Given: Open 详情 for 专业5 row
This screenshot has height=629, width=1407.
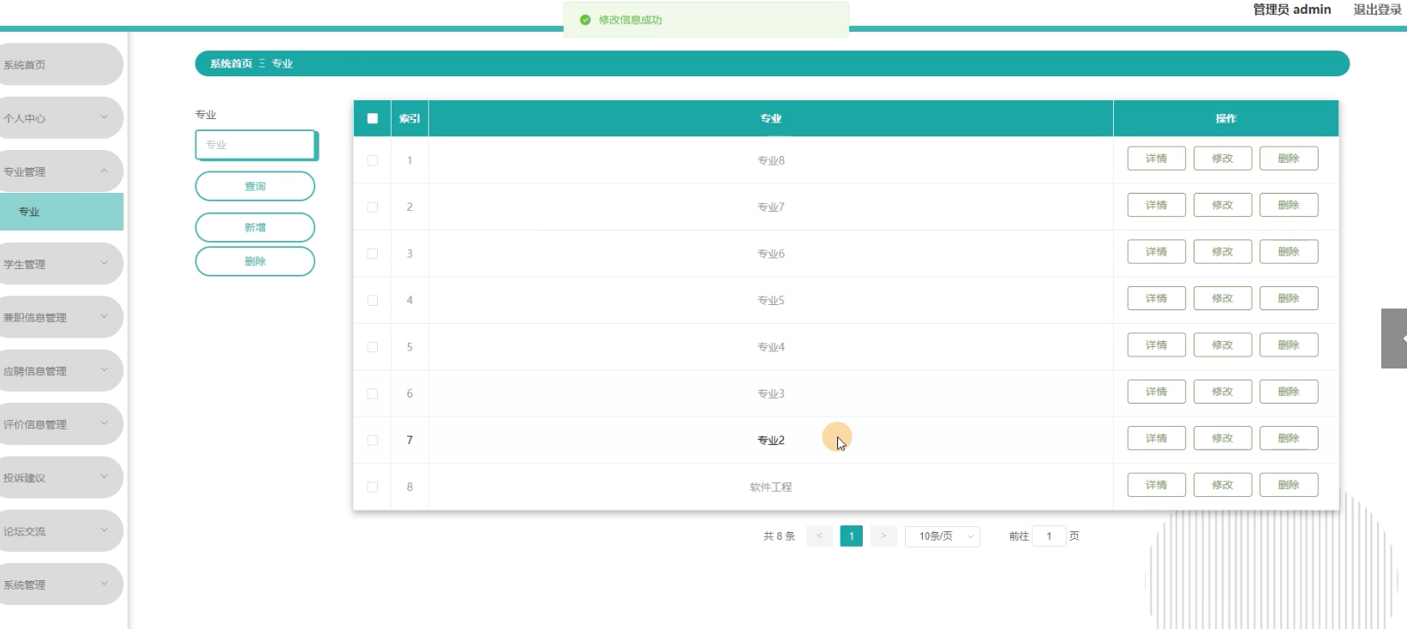Looking at the screenshot, I should (x=1157, y=298).
